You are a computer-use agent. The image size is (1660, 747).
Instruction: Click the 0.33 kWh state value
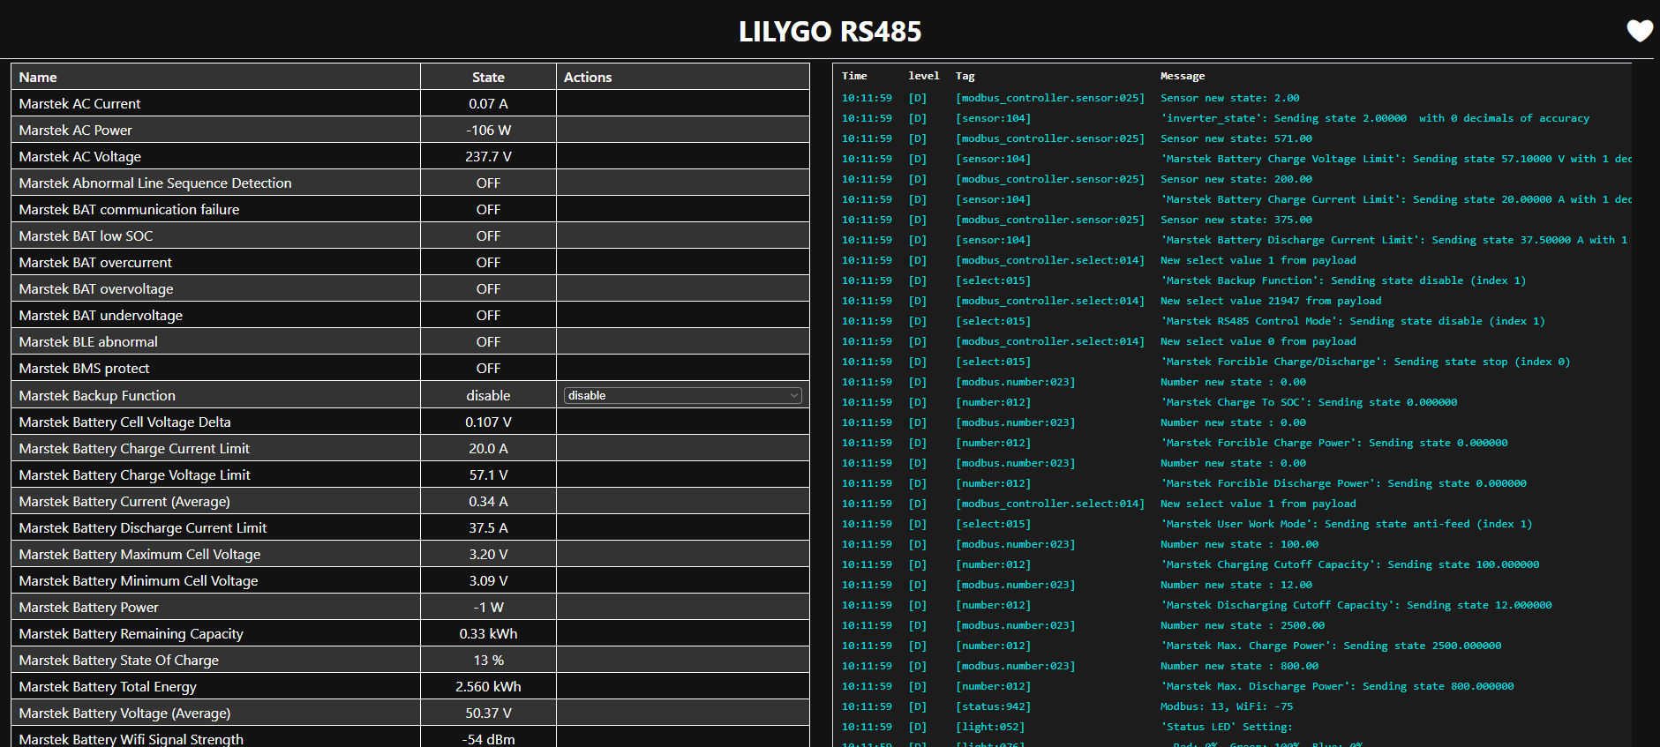tap(488, 633)
